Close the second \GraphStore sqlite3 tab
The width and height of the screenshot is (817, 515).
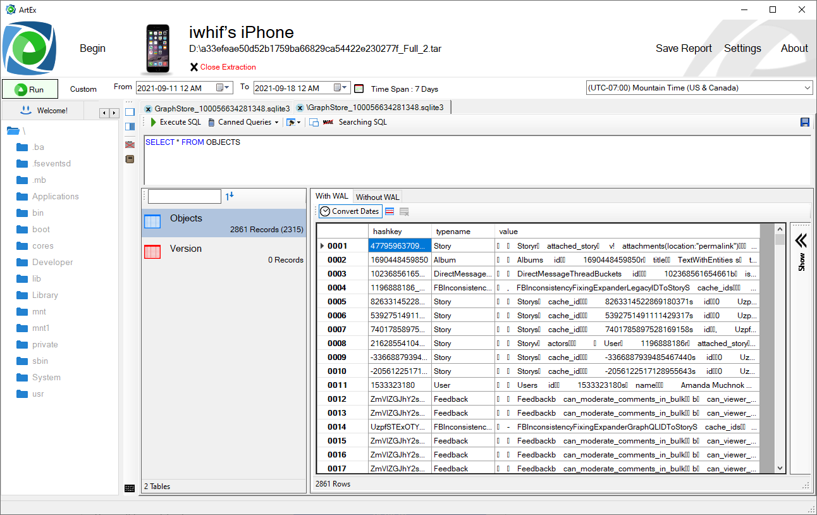[x=300, y=108]
